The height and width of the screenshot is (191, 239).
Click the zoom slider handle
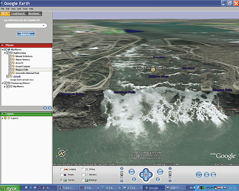pyautogui.click(x=122, y=174)
